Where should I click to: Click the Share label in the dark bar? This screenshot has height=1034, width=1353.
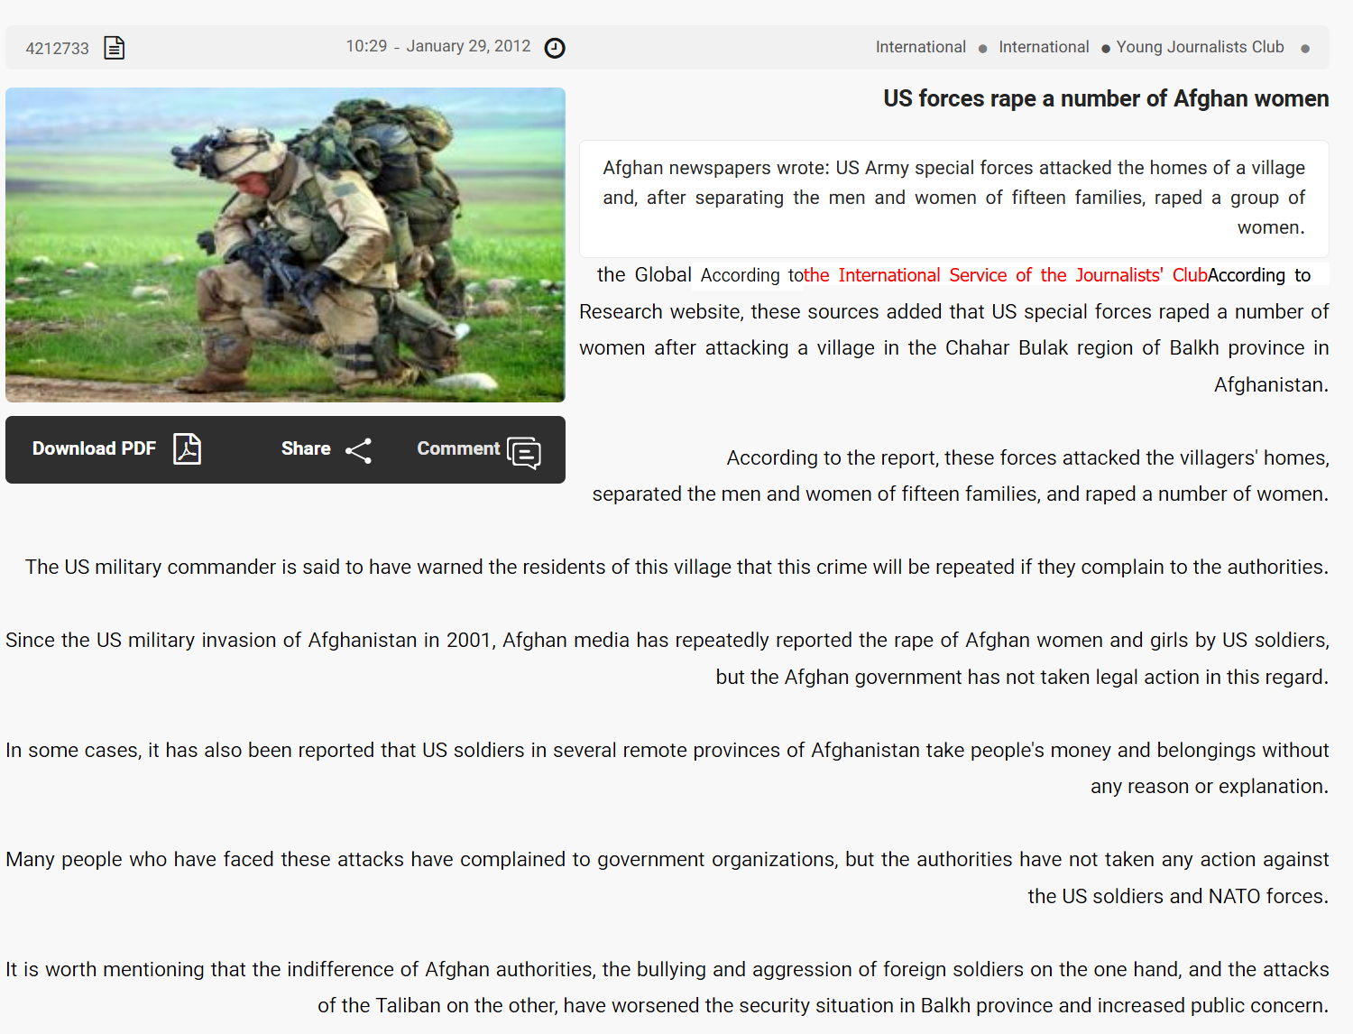tap(305, 448)
